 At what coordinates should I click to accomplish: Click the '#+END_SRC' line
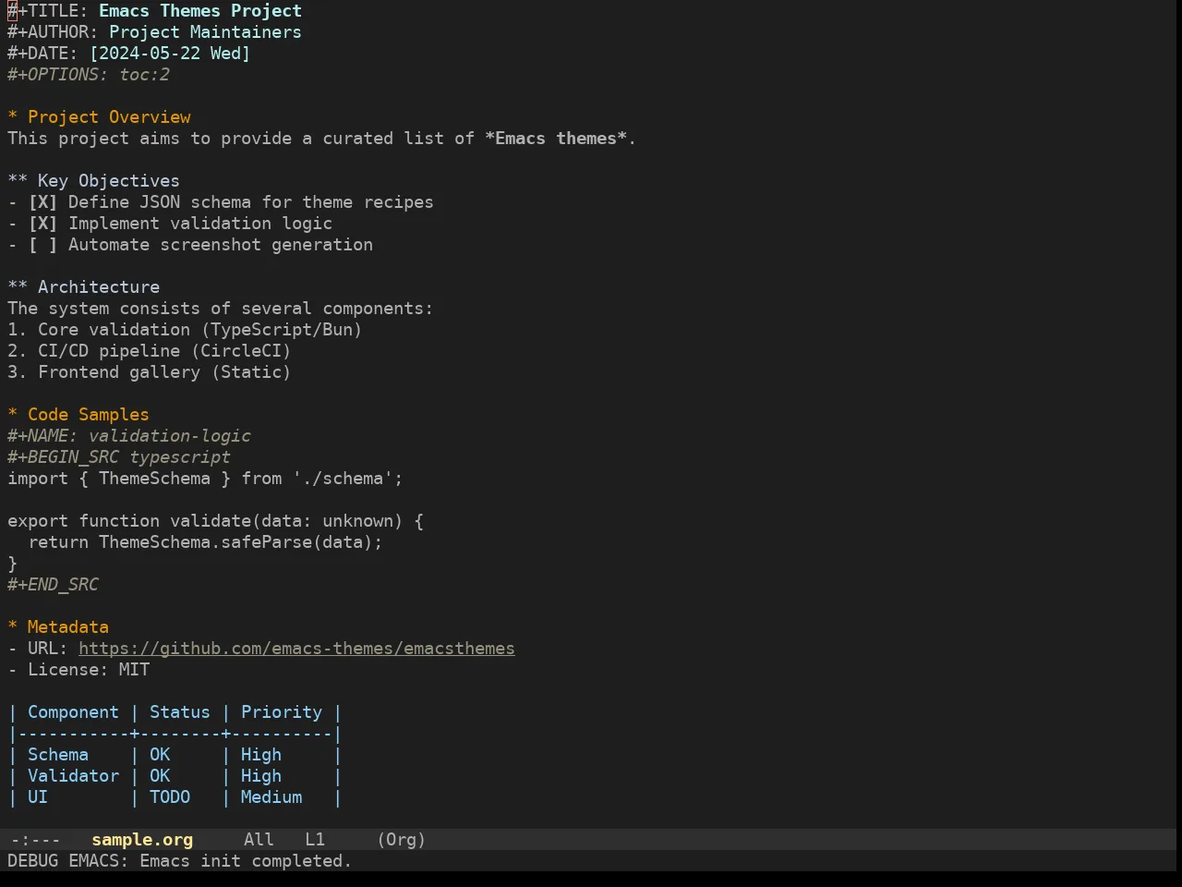[x=53, y=585]
